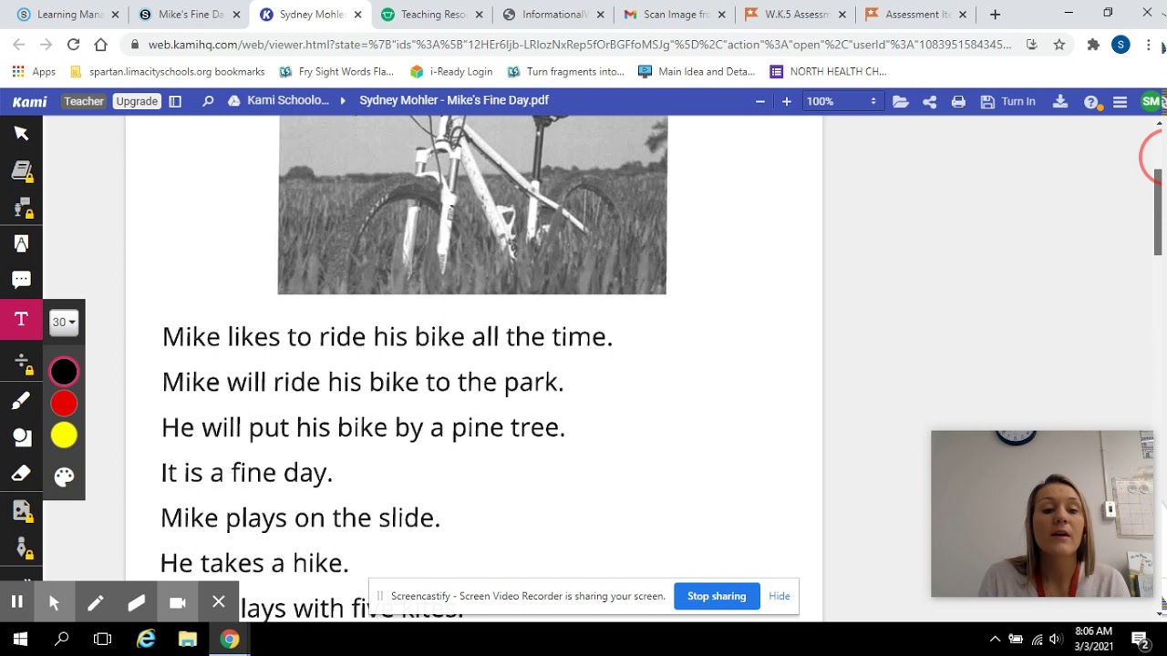Choose the Select arrow tool in Kami
Screen dimensions: 1167x656
click(x=21, y=134)
